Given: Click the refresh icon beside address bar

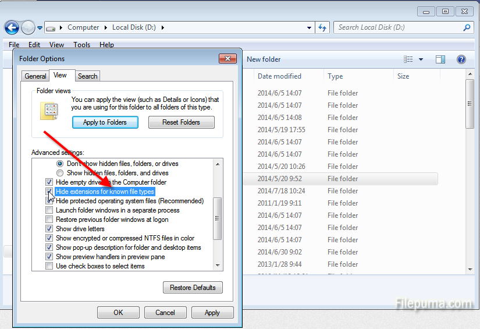Looking at the screenshot, I should (323, 27).
